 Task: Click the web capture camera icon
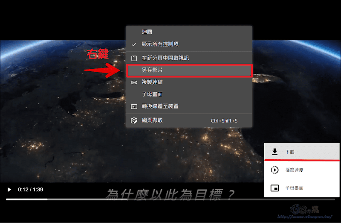click(x=134, y=120)
